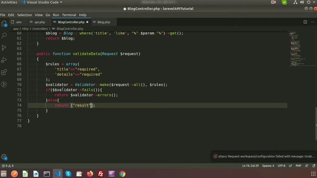Click the validateData function name

(86, 54)
